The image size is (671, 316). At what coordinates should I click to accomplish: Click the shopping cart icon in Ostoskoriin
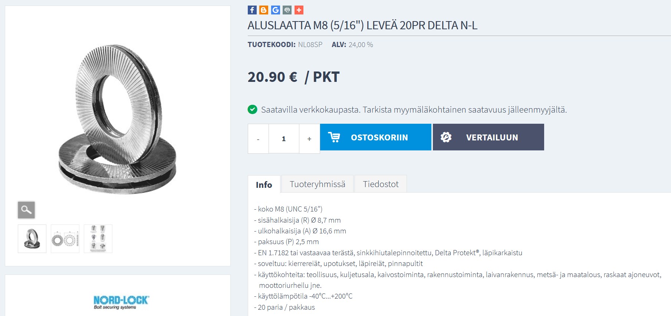tap(334, 137)
